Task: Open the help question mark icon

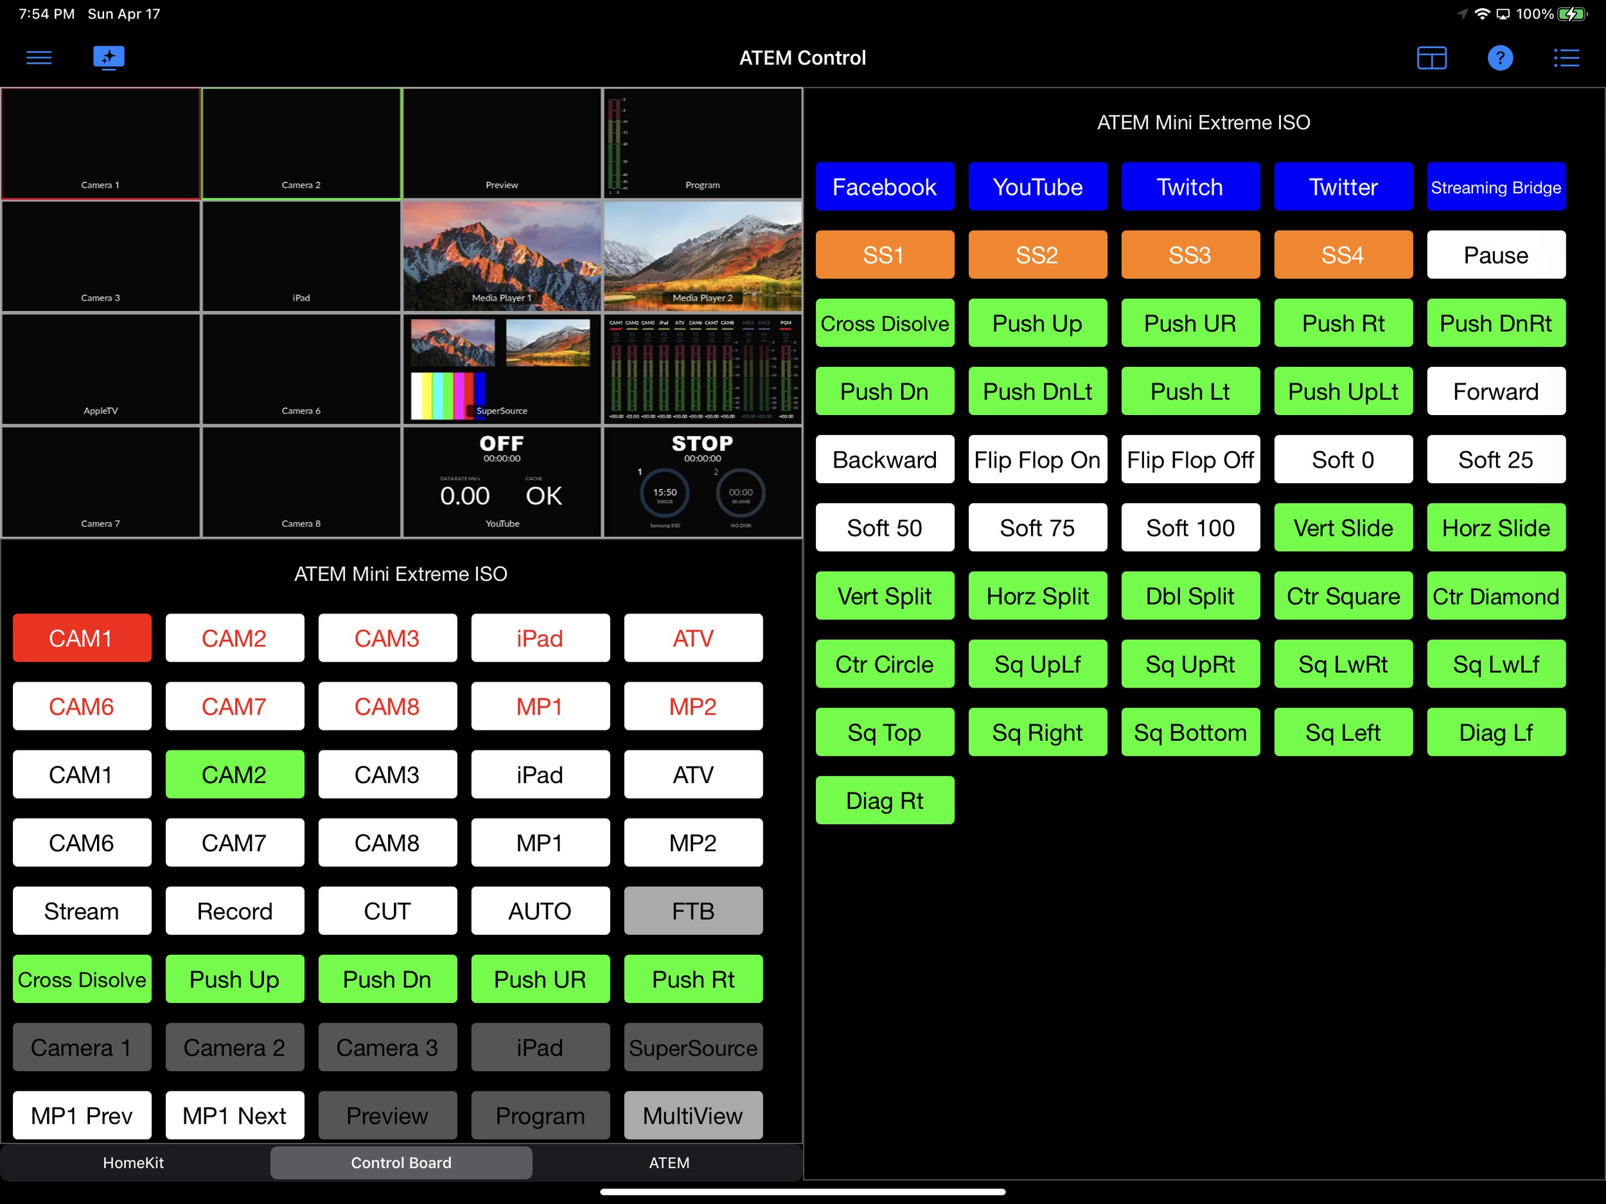Action: pos(1500,57)
